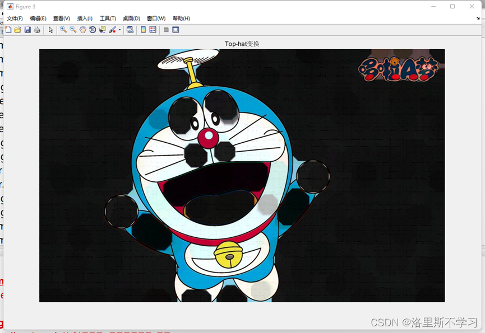Viewport: 485px width, 333px height.
Task: Click the dock figure arrow at menu bar right
Action: pos(478,18)
